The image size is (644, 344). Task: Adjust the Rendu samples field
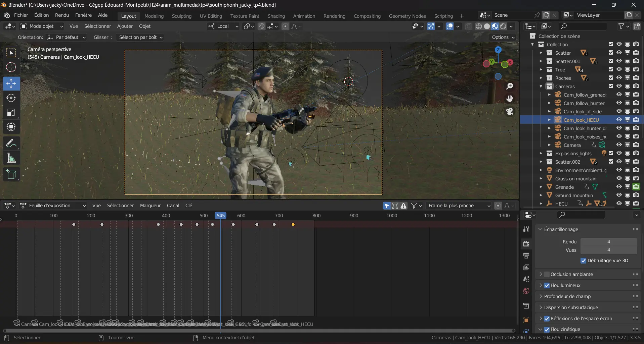coord(609,242)
